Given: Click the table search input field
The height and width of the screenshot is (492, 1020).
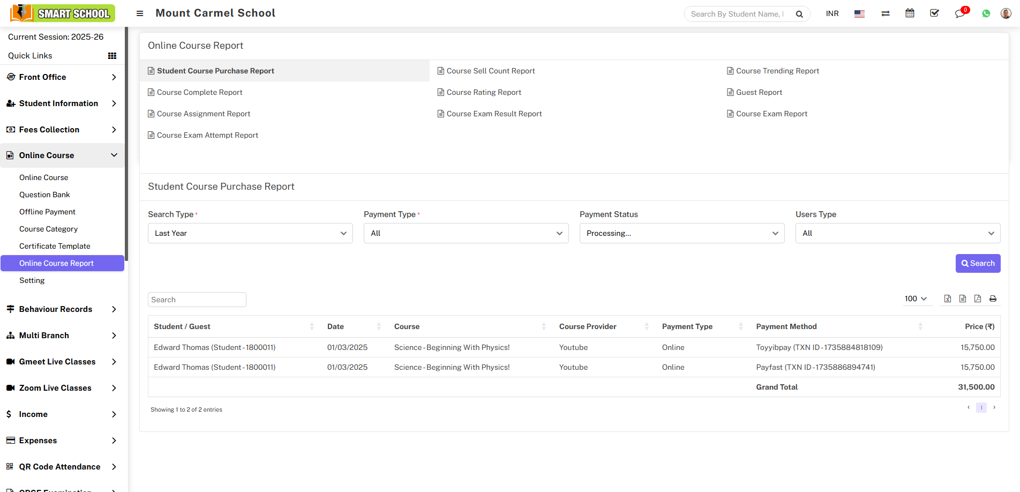Looking at the screenshot, I should (197, 300).
